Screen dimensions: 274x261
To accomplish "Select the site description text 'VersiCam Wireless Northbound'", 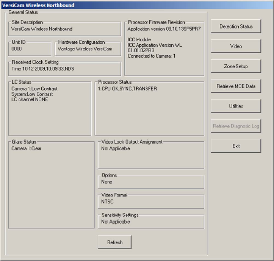I will point(42,29).
